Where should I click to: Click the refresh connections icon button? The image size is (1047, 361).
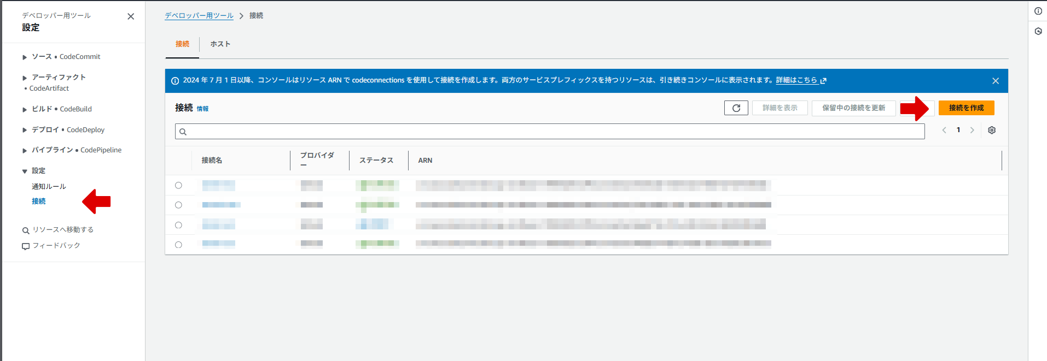[736, 108]
